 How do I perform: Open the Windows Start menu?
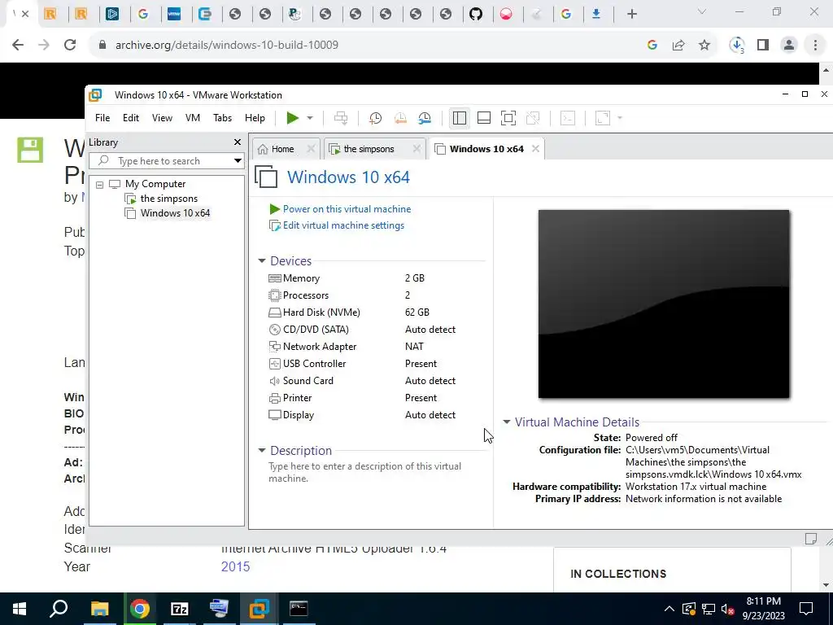pyautogui.click(x=20, y=609)
